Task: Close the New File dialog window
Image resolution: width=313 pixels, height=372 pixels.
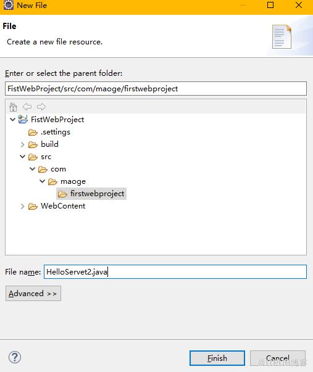Action: [299, 5]
